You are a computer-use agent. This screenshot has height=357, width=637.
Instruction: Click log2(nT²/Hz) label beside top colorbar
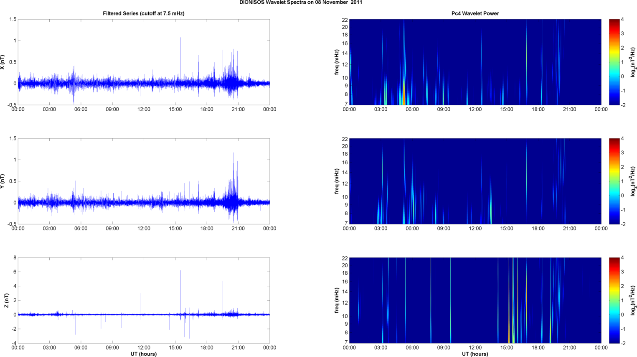[633, 62]
